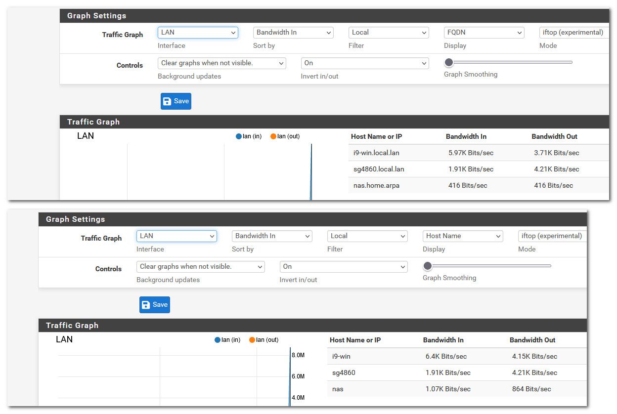Open the Display dropdown set to Host Name
617x414 pixels.
pyautogui.click(x=463, y=236)
